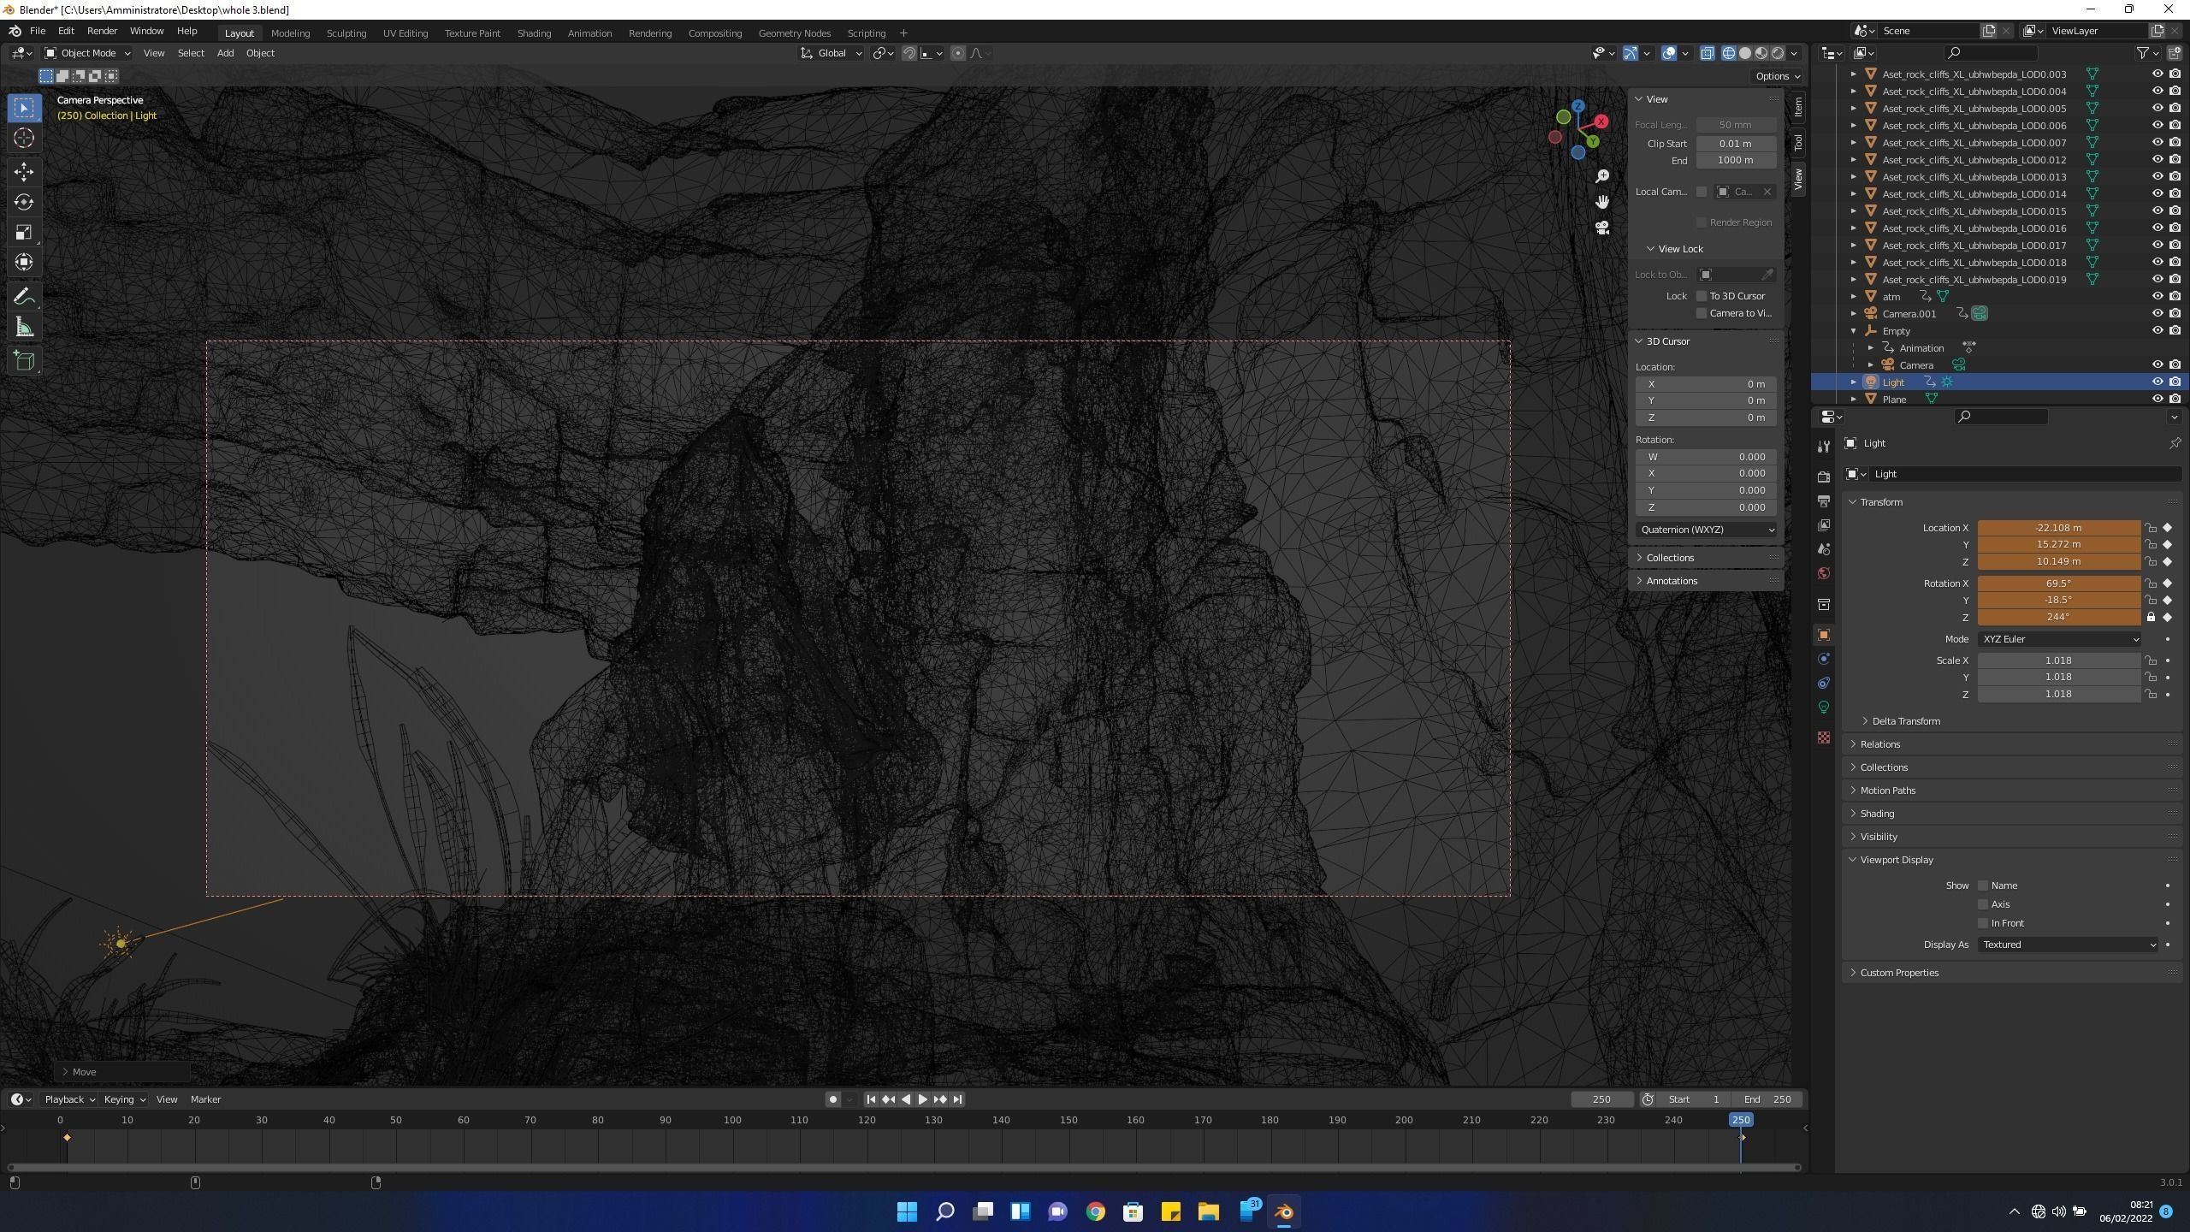Expand the Delta Transform panel
The width and height of the screenshot is (2190, 1232).
point(1906,721)
